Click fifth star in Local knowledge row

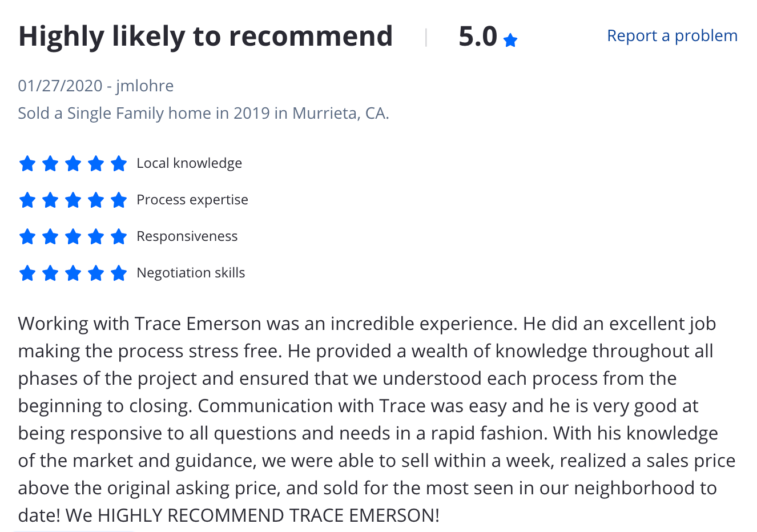tap(119, 164)
